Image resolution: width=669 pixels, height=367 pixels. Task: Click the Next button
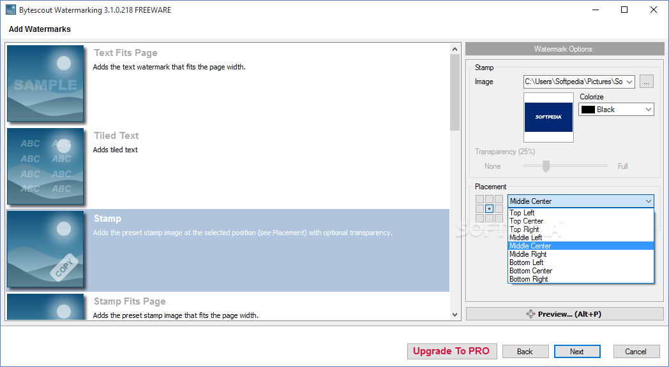[577, 352]
